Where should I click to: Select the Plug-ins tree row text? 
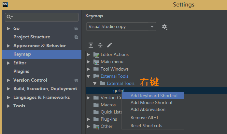(x=109, y=119)
